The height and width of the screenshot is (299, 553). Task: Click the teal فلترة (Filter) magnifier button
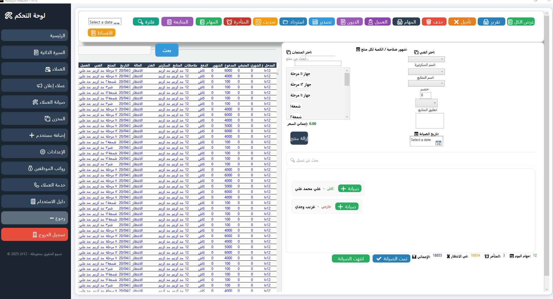click(x=146, y=22)
